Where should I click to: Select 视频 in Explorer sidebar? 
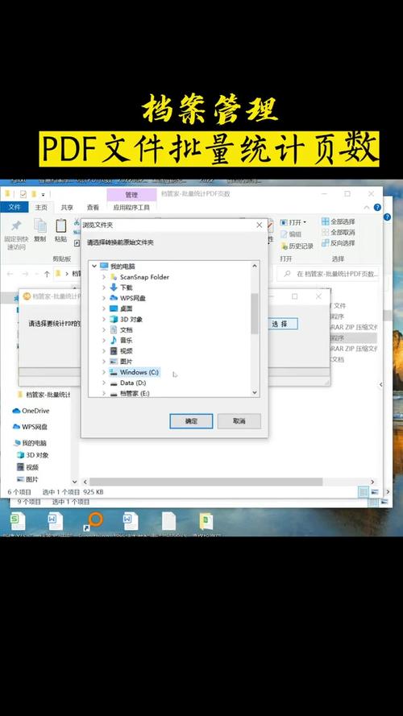click(28, 467)
